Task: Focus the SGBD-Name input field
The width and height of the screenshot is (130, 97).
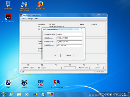Action: click(x=69, y=46)
